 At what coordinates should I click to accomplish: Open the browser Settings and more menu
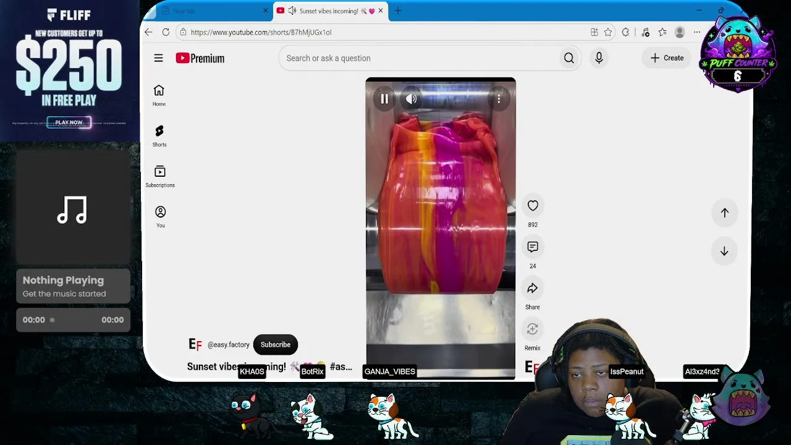pyautogui.click(x=697, y=32)
